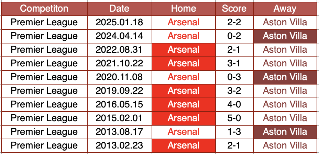Click the Home column header cell

click(184, 9)
